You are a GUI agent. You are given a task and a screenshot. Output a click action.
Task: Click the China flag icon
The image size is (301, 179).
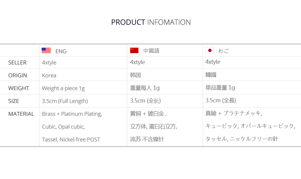[134, 50]
